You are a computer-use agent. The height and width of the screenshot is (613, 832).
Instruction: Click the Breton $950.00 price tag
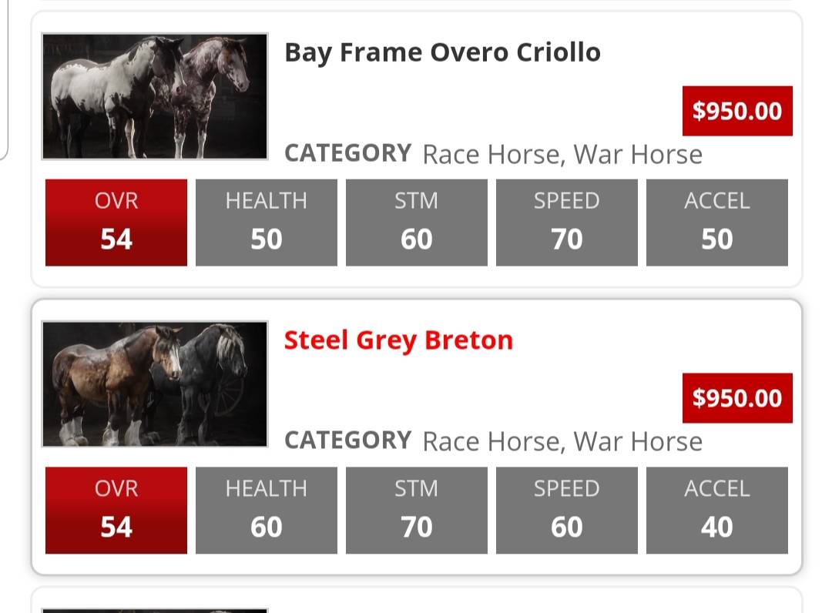[x=737, y=398]
